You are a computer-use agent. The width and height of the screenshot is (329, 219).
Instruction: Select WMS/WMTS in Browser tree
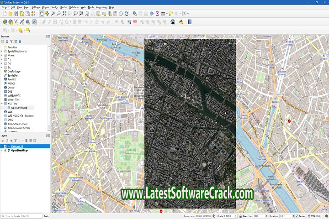14,95
